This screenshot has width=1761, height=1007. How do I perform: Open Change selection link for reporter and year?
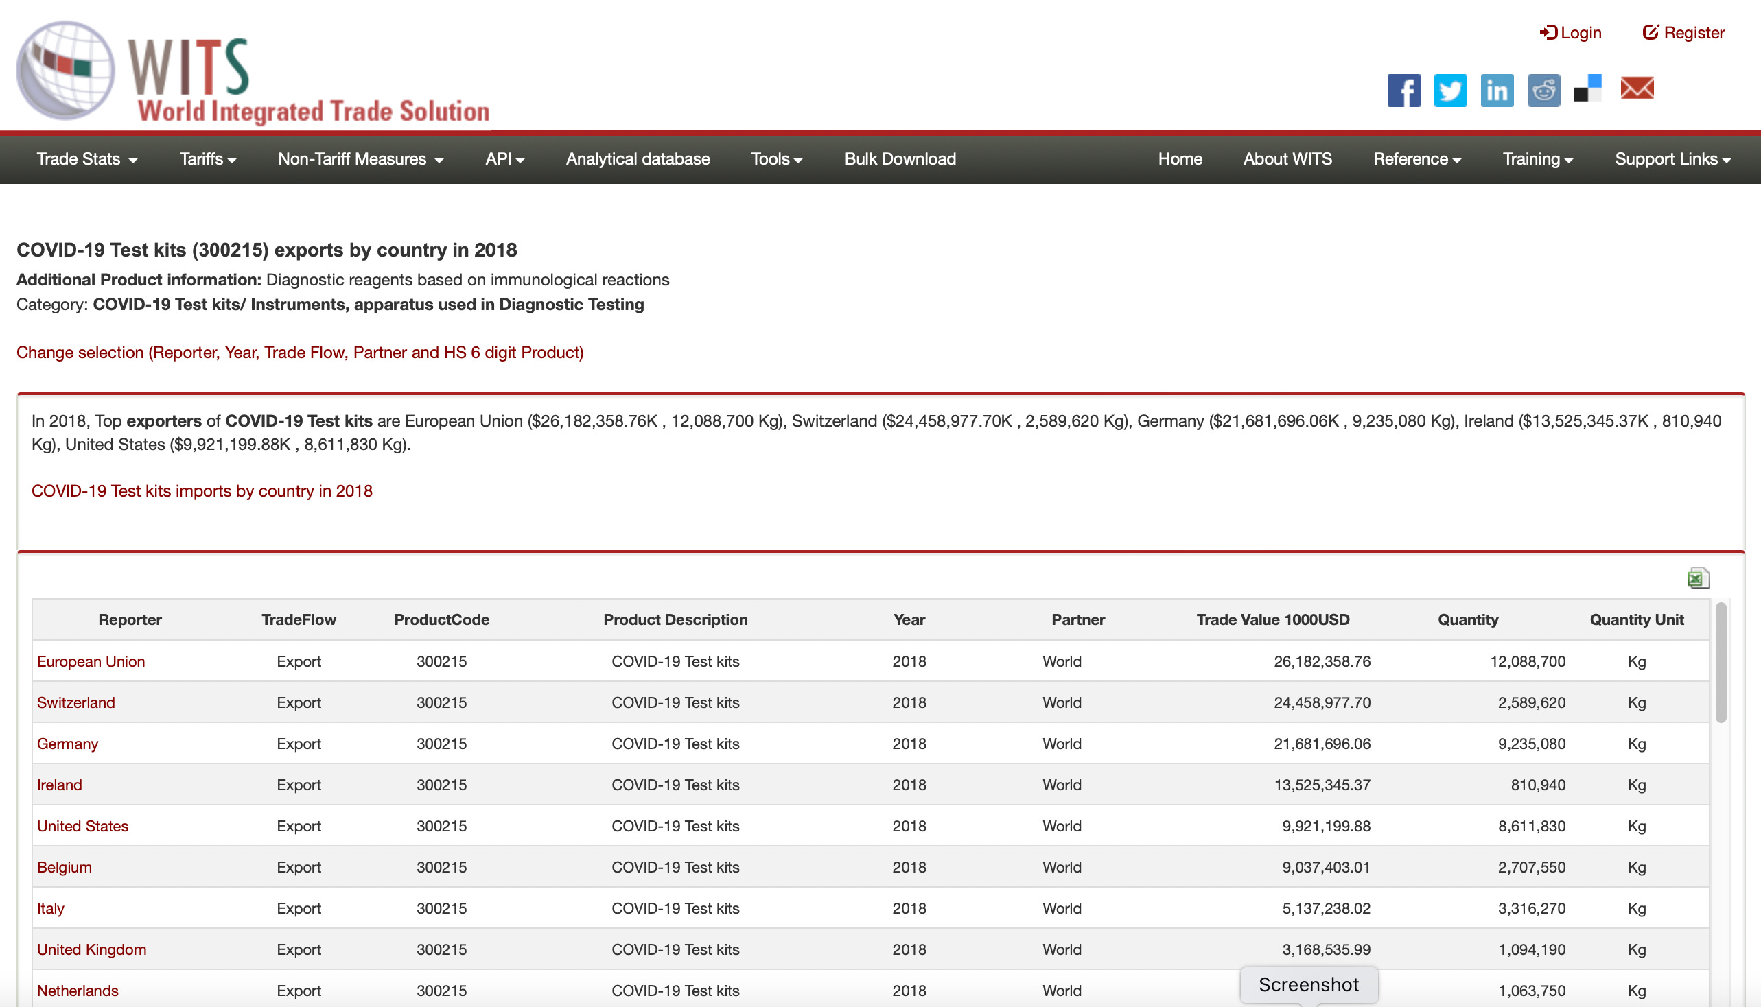(x=300, y=352)
